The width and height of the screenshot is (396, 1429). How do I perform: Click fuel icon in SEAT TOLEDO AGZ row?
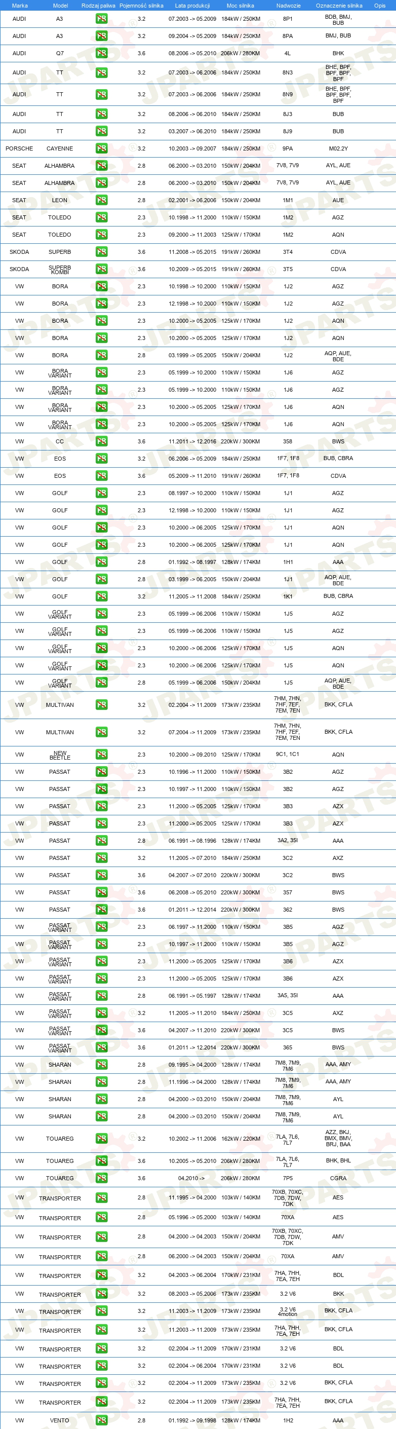click(101, 217)
